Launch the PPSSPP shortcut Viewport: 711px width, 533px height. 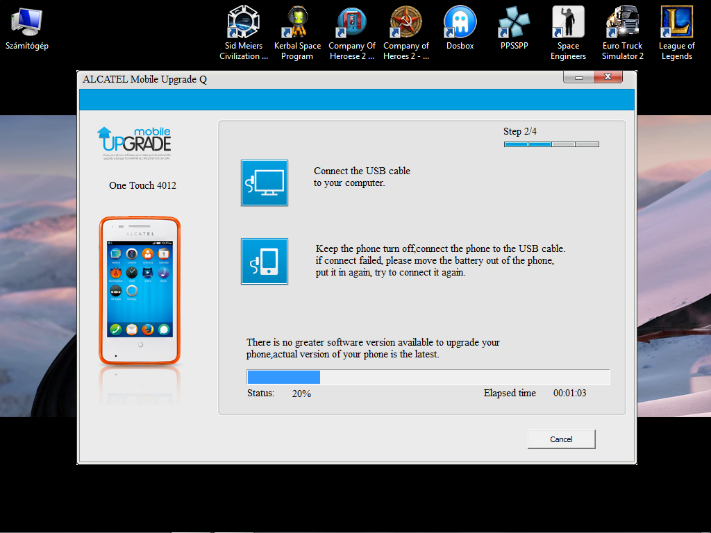[x=515, y=28]
